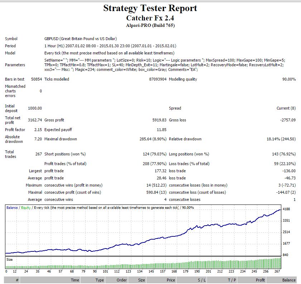Select maximal drawdown 285.64 (8.90%)
This screenshot has height=284, width=301.
tap(153, 139)
